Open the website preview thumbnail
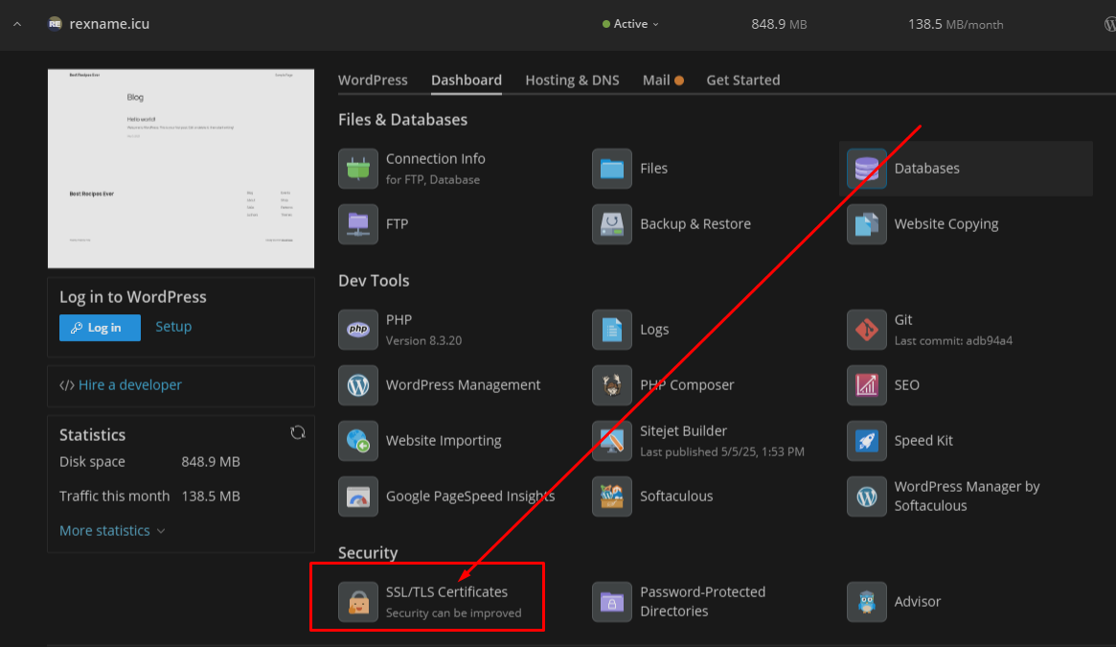The height and width of the screenshot is (647, 1116). [181, 168]
